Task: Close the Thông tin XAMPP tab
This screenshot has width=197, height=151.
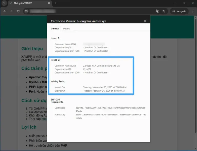Action: [x=48, y=3]
